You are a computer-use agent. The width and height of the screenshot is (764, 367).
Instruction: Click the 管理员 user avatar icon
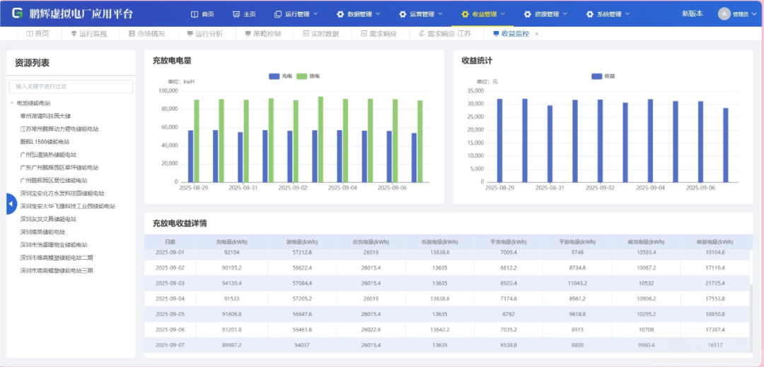click(724, 14)
